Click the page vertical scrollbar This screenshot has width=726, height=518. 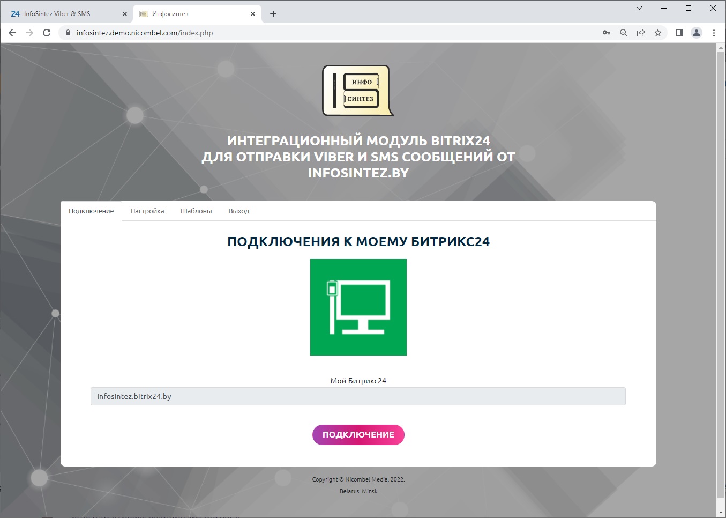pyautogui.click(x=721, y=276)
